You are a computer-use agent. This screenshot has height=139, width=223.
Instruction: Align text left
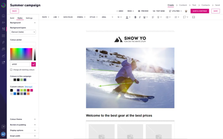[x=153, y=17]
